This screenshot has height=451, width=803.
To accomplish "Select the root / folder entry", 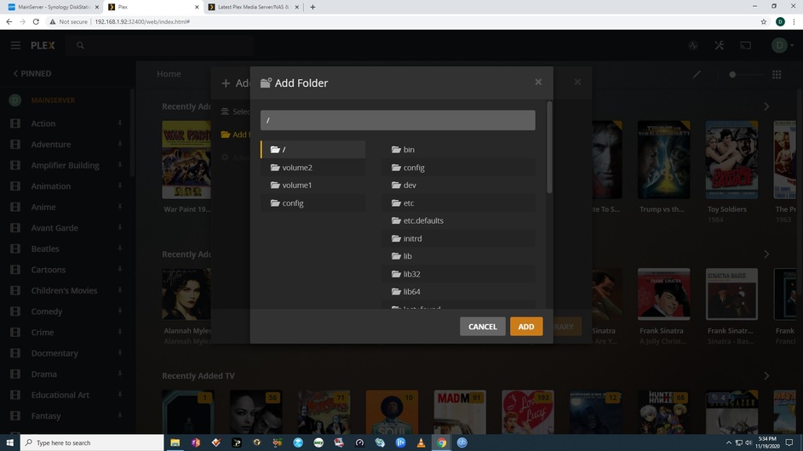I will pyautogui.click(x=313, y=150).
